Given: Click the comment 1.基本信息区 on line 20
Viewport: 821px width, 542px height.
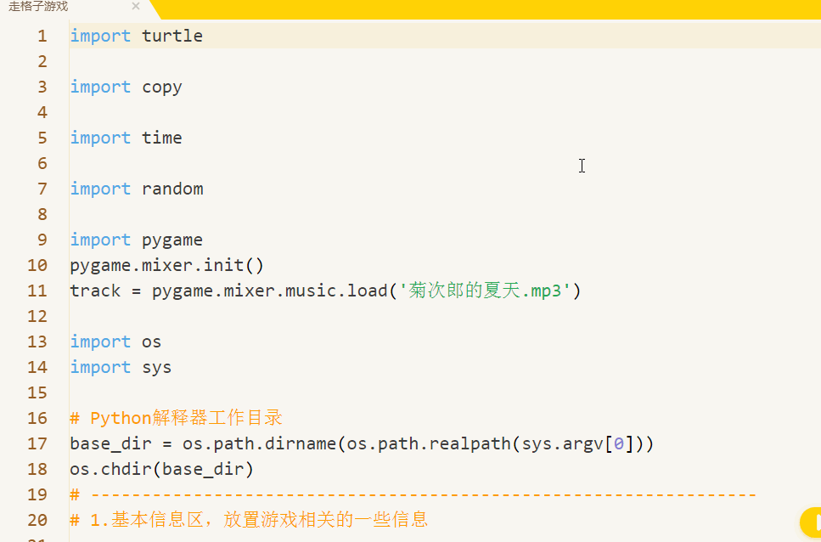Looking at the screenshot, I should 249,520.
